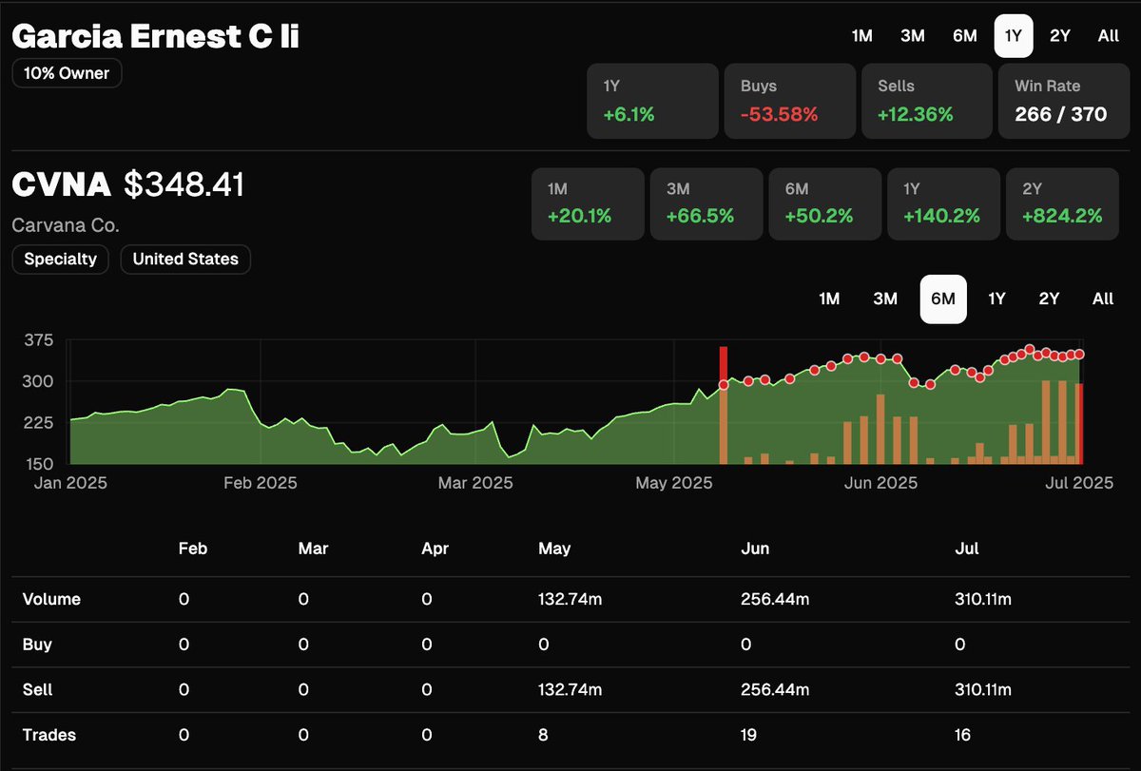Click the red volume bar at chart end

pyautogui.click(x=1079, y=423)
